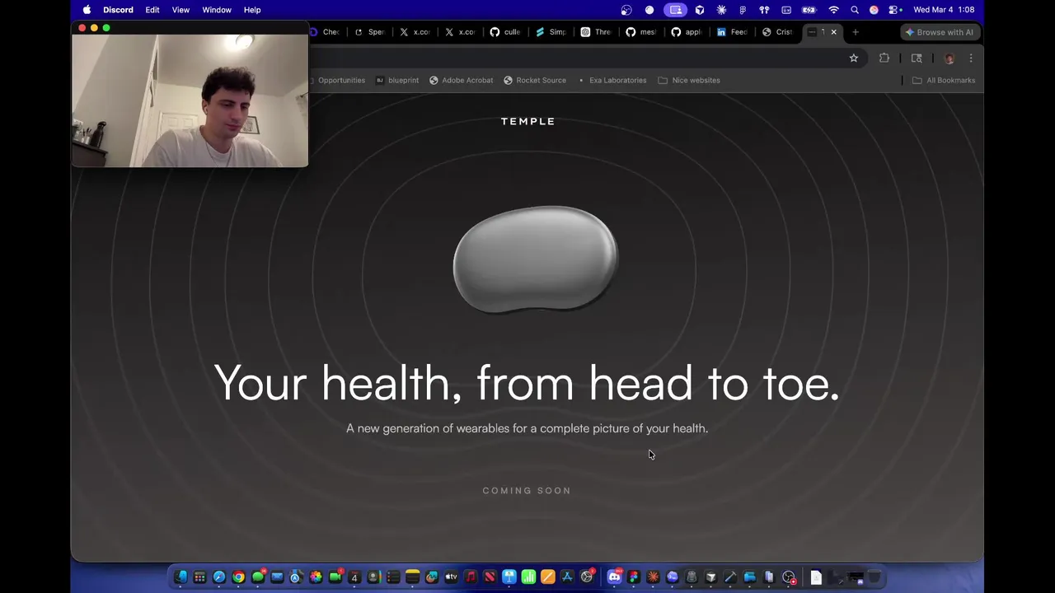Open the Window menu
Screen dimensions: 1055x593
(x=217, y=10)
